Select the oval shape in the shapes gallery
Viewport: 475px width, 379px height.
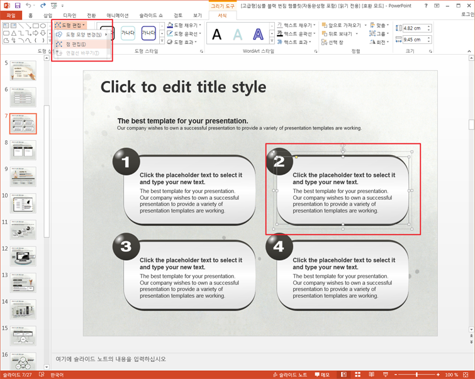[43, 26]
